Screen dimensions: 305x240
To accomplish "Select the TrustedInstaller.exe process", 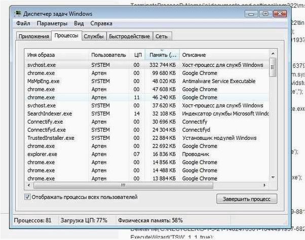I will tap(147, 138).
